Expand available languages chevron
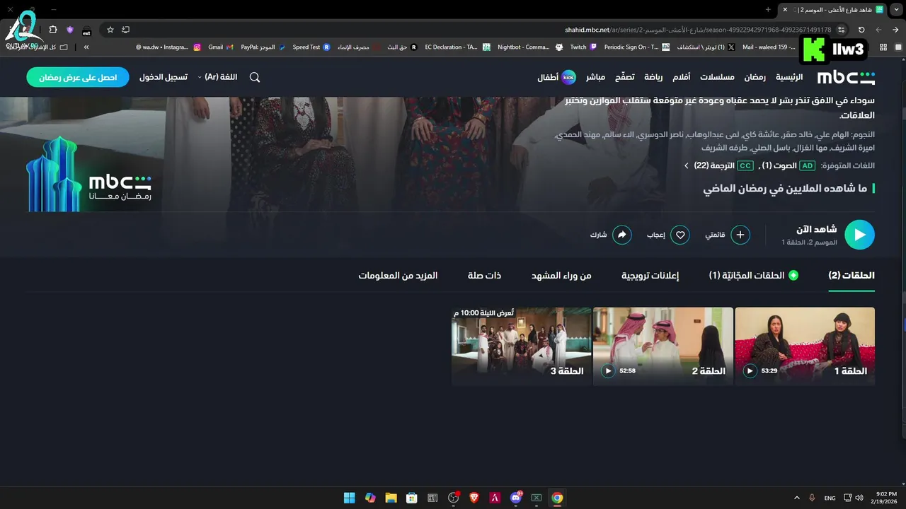 (x=686, y=165)
